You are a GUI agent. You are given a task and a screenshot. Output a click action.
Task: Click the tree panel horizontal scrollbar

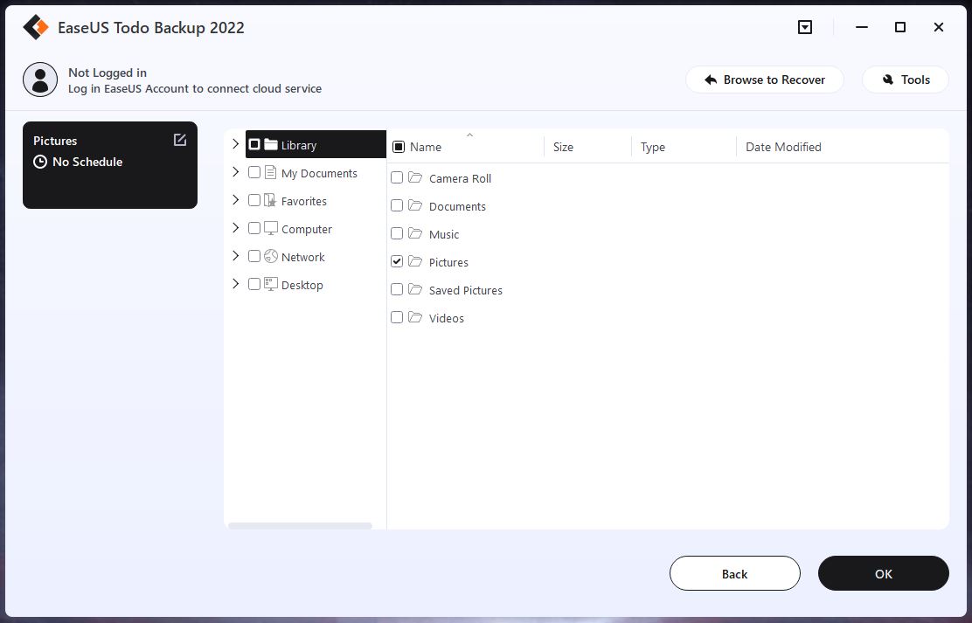(x=300, y=526)
